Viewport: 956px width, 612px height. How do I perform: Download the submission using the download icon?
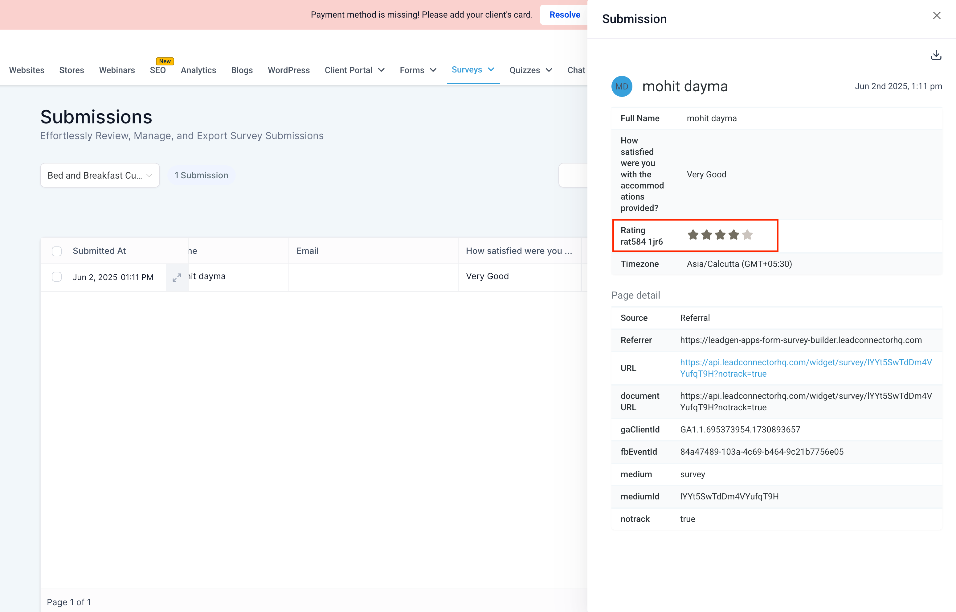click(x=936, y=55)
